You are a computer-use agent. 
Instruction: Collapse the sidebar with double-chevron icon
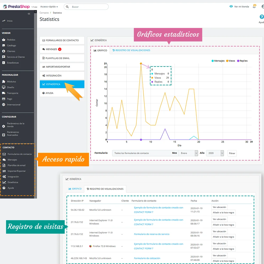[29, 14]
